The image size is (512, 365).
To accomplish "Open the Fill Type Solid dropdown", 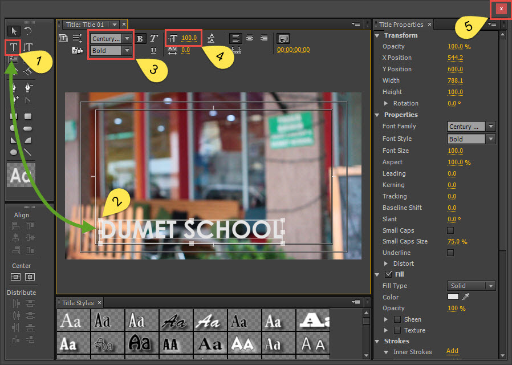I will (471, 286).
